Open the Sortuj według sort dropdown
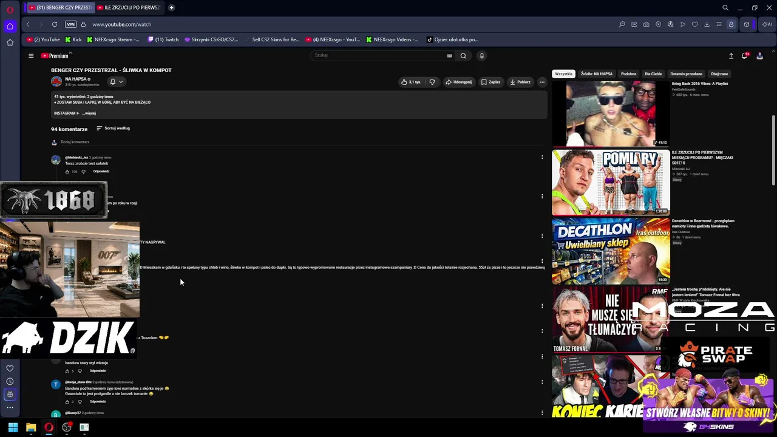This screenshot has width=777, height=437. tap(113, 128)
